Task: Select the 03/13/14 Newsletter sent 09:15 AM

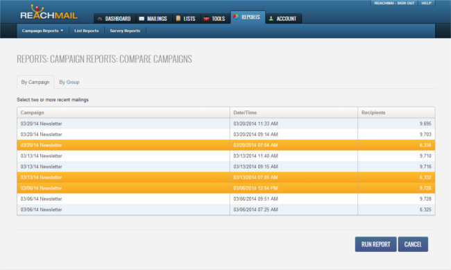Action: pos(226,167)
